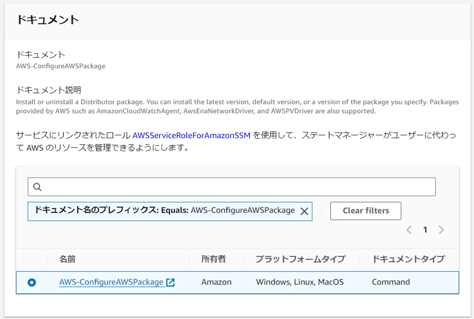Click the プラットフォームタイプ column header

click(x=300, y=259)
